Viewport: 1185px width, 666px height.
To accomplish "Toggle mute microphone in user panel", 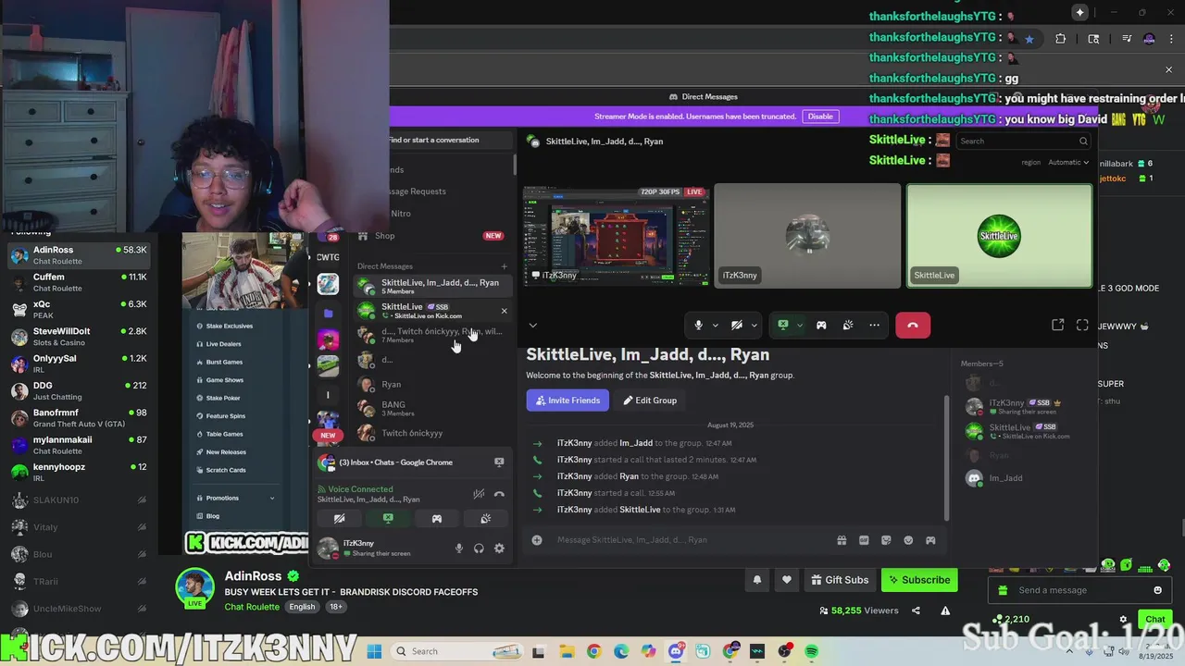I will pyautogui.click(x=458, y=549).
